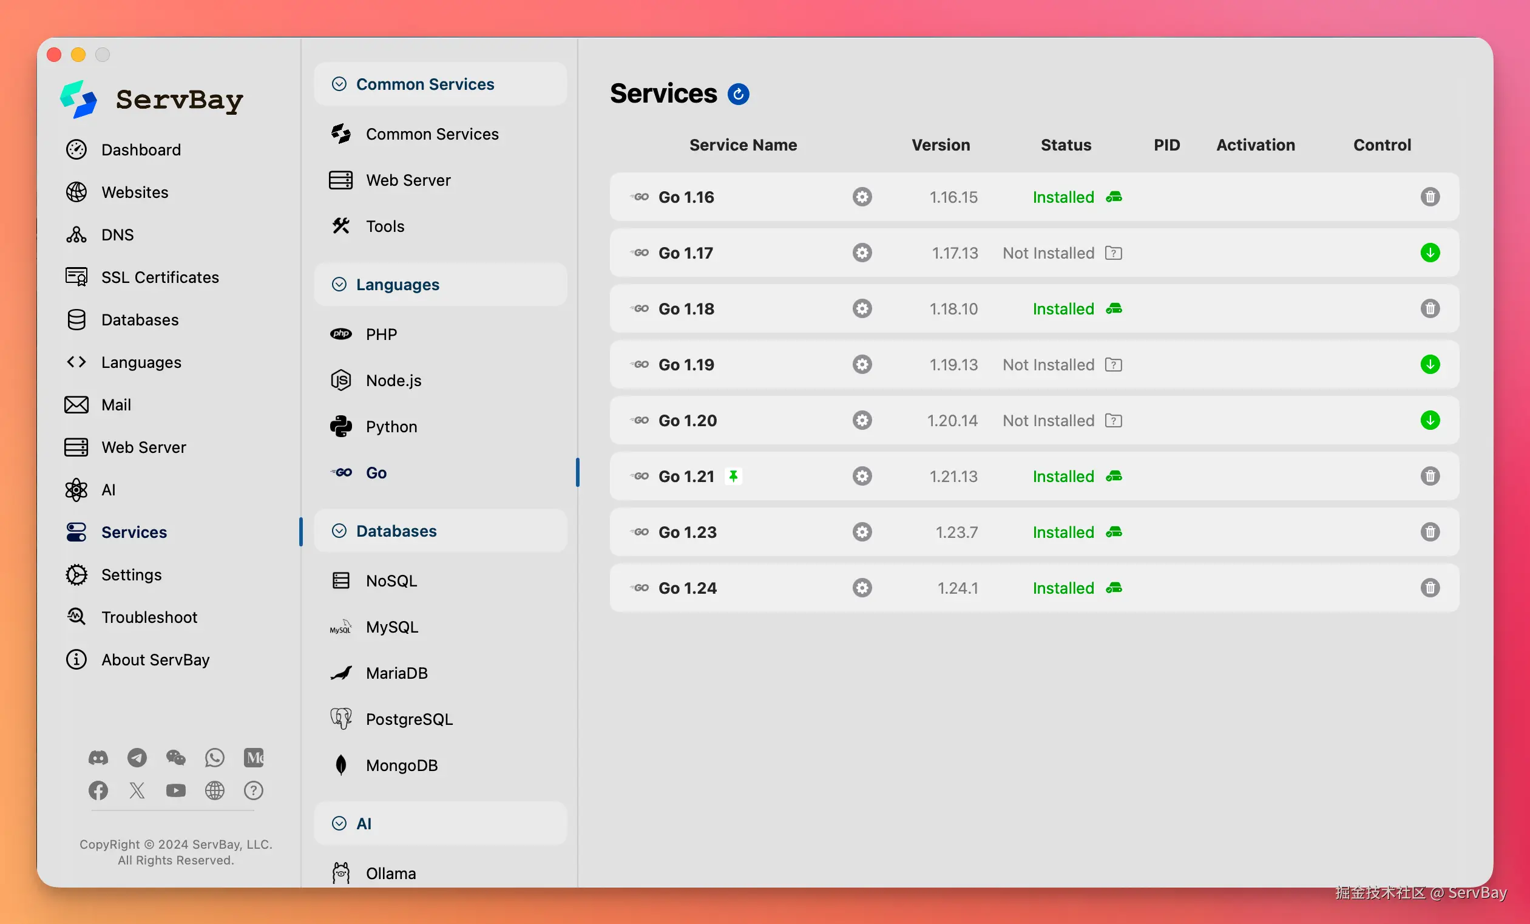Click the YouTube icon in footer

pyautogui.click(x=176, y=790)
